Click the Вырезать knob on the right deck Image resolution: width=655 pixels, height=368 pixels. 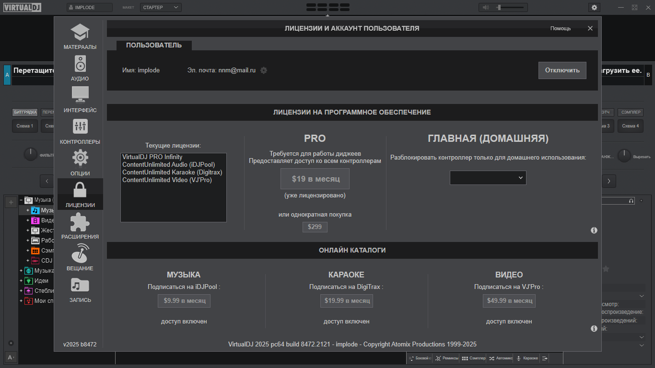624,155
